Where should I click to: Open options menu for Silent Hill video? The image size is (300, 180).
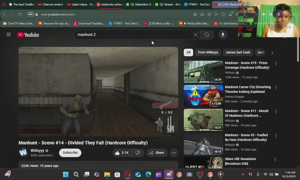pos(275,159)
